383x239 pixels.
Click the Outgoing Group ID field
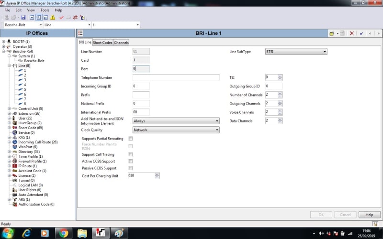(x=274, y=86)
